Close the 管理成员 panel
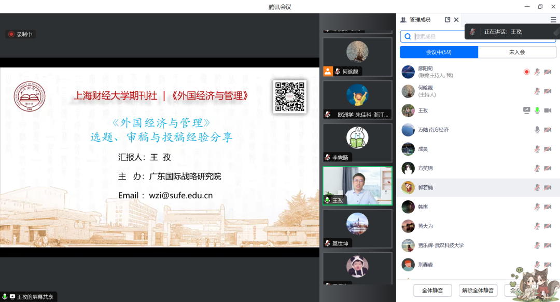 point(456,20)
